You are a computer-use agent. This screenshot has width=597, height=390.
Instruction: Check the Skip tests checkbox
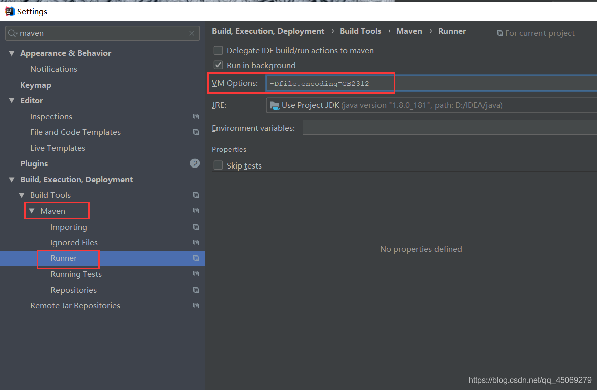tap(218, 165)
